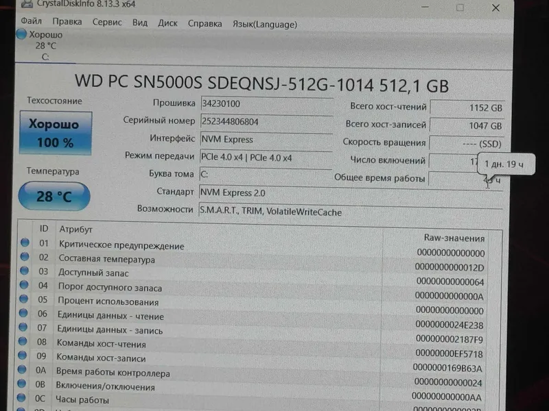Click status dot of Составная температура row

(25, 256)
